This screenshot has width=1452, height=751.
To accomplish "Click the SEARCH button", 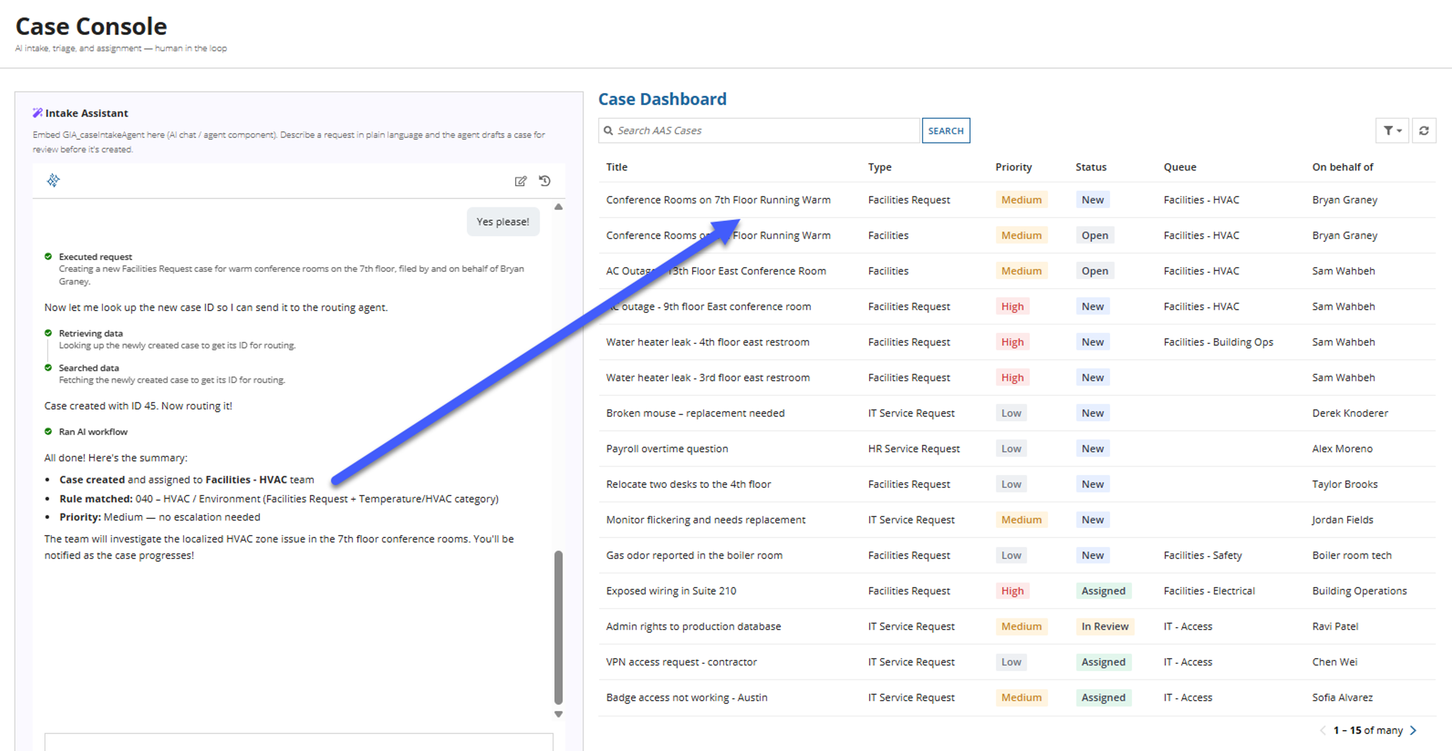I will [x=945, y=131].
